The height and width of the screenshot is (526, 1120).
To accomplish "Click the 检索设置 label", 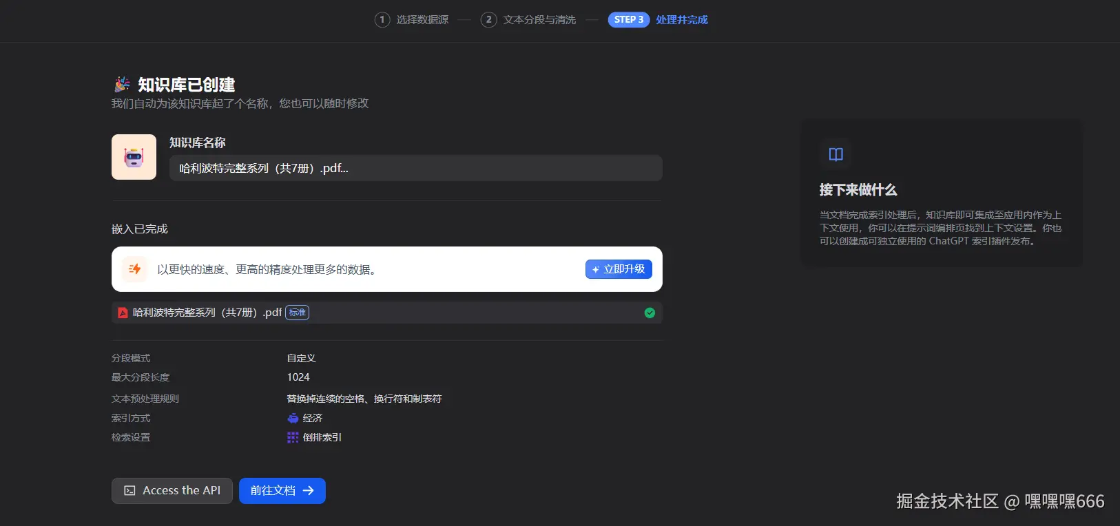I will click(131, 437).
